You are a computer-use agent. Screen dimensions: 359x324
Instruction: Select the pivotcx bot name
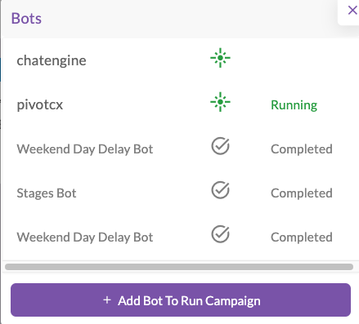click(x=40, y=104)
